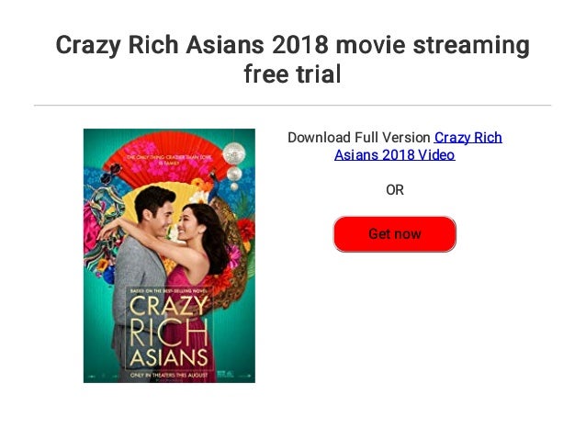Click the red Get now button
Image resolution: width=586 pixels, height=440 pixels.
pos(394,234)
